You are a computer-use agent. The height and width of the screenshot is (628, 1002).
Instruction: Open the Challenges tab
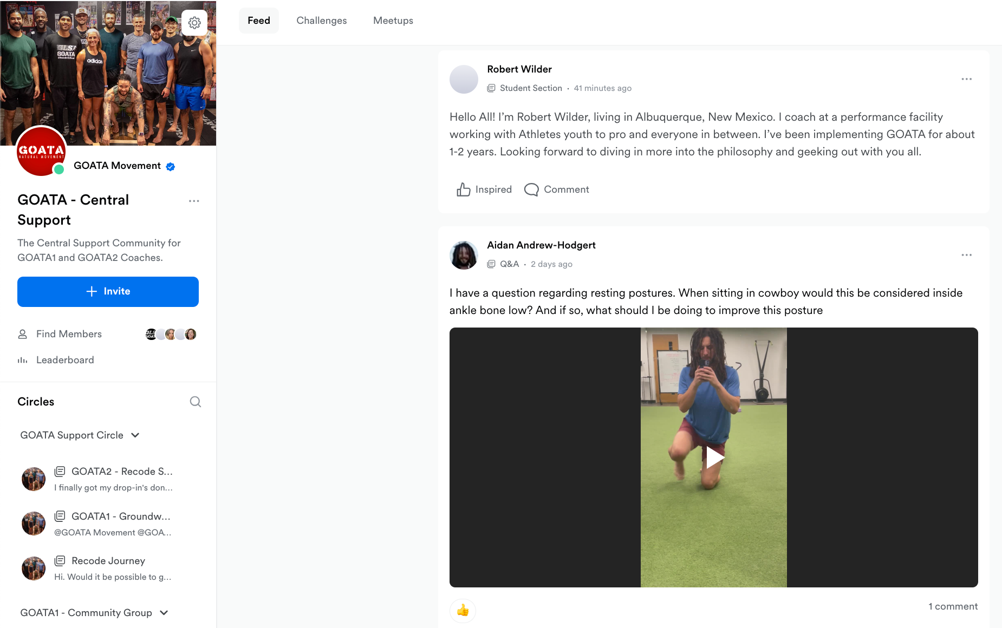[322, 21]
